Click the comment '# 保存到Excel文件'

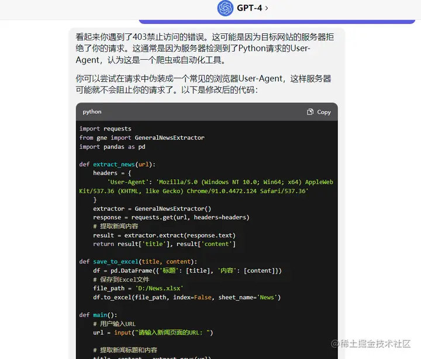[x=121, y=280]
